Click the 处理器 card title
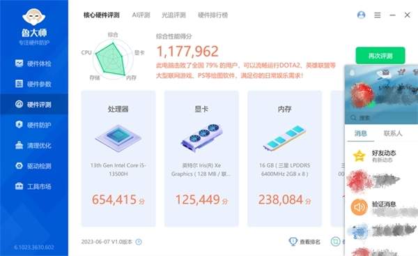This screenshot has width=418, height=256. click(118, 109)
